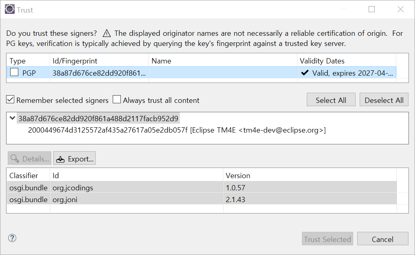Click the help question mark icon
The width and height of the screenshot is (415, 255).
tap(12, 238)
